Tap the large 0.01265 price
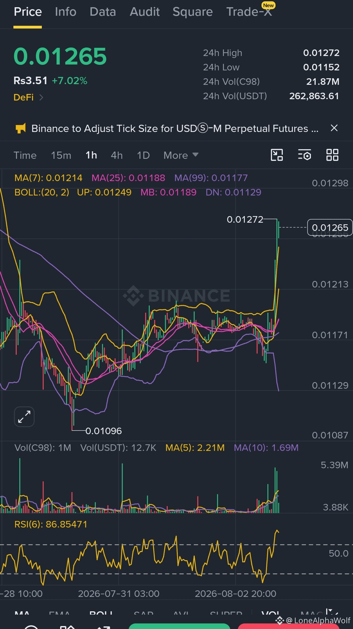 point(60,56)
